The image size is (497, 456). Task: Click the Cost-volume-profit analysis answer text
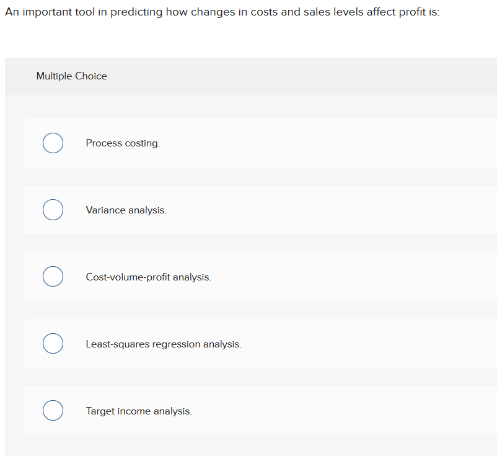point(149,277)
